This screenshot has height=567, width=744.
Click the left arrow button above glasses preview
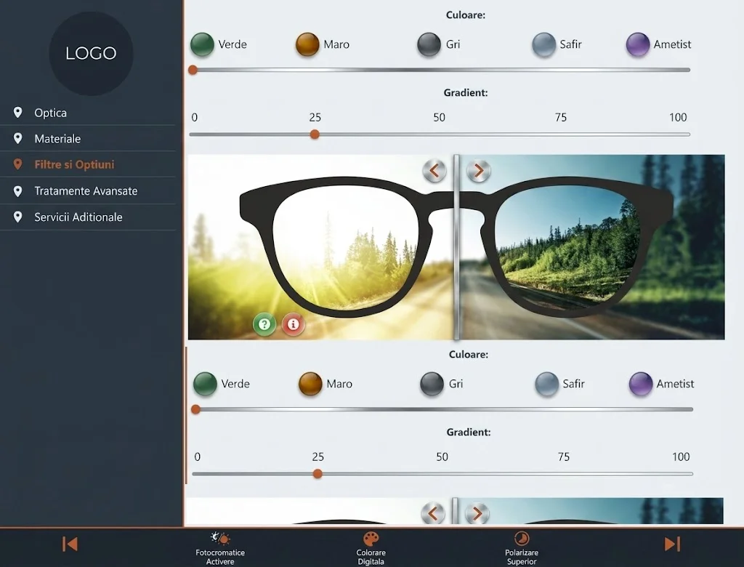(x=434, y=171)
